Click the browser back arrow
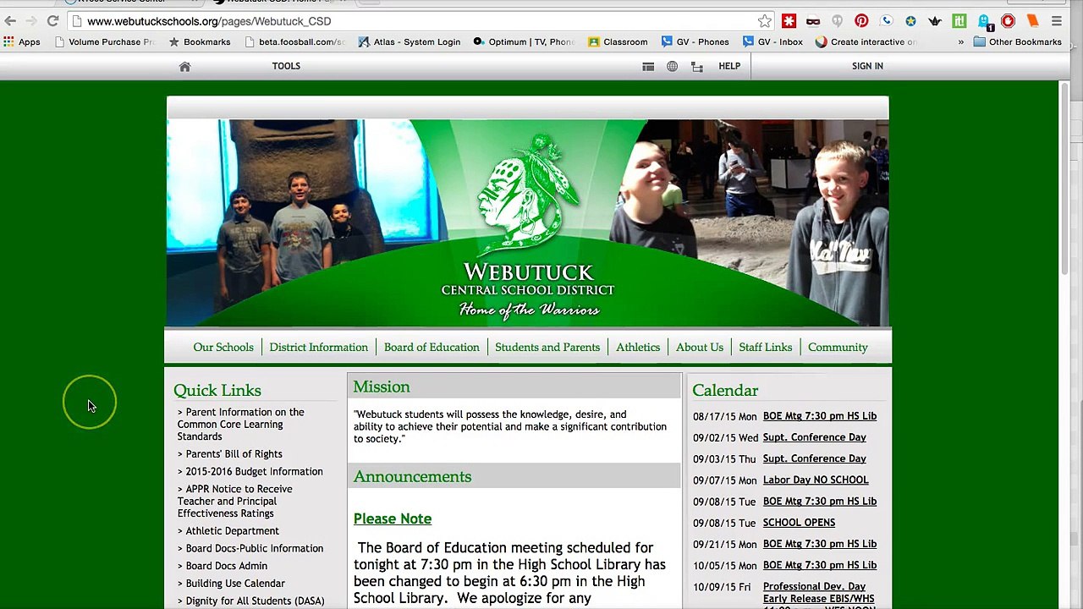 pos(10,21)
